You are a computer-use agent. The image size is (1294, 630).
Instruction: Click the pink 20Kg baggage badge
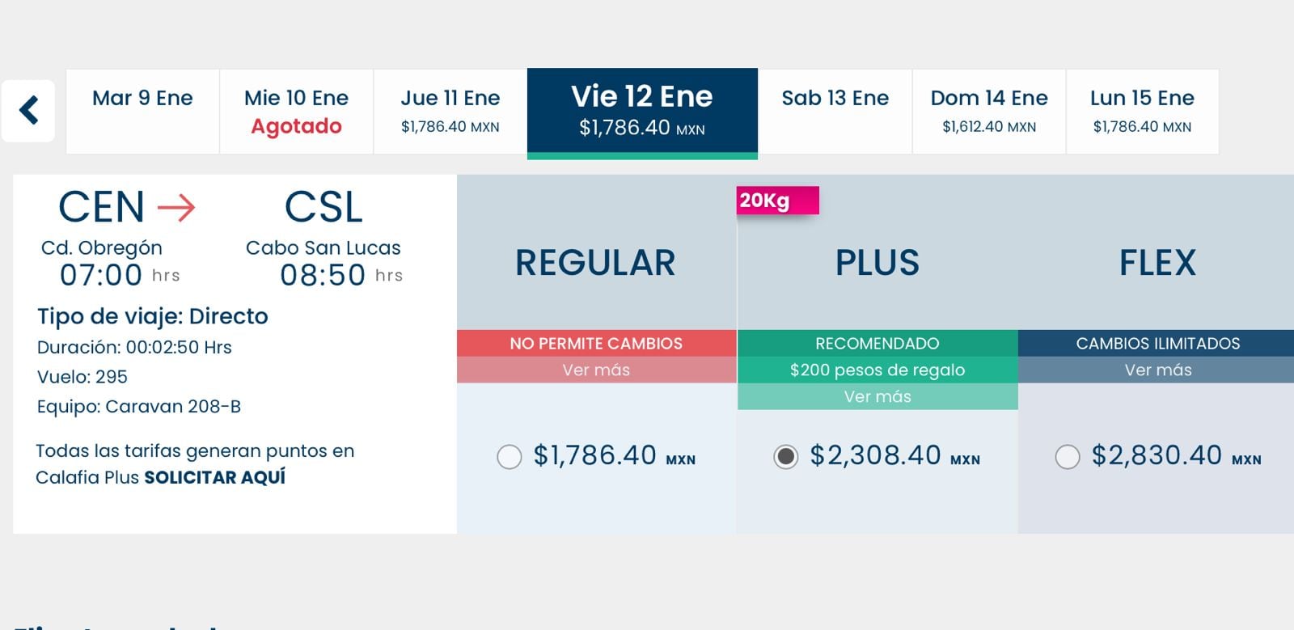click(x=777, y=201)
